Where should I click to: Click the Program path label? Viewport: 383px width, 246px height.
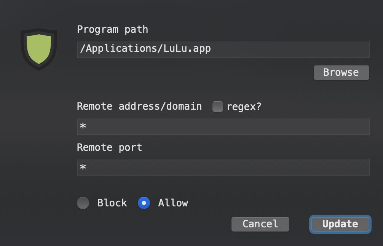pos(112,29)
